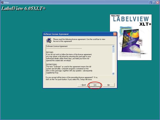Minimize the Setup window
Screen dimensions: 160x120
[x=150, y=2]
